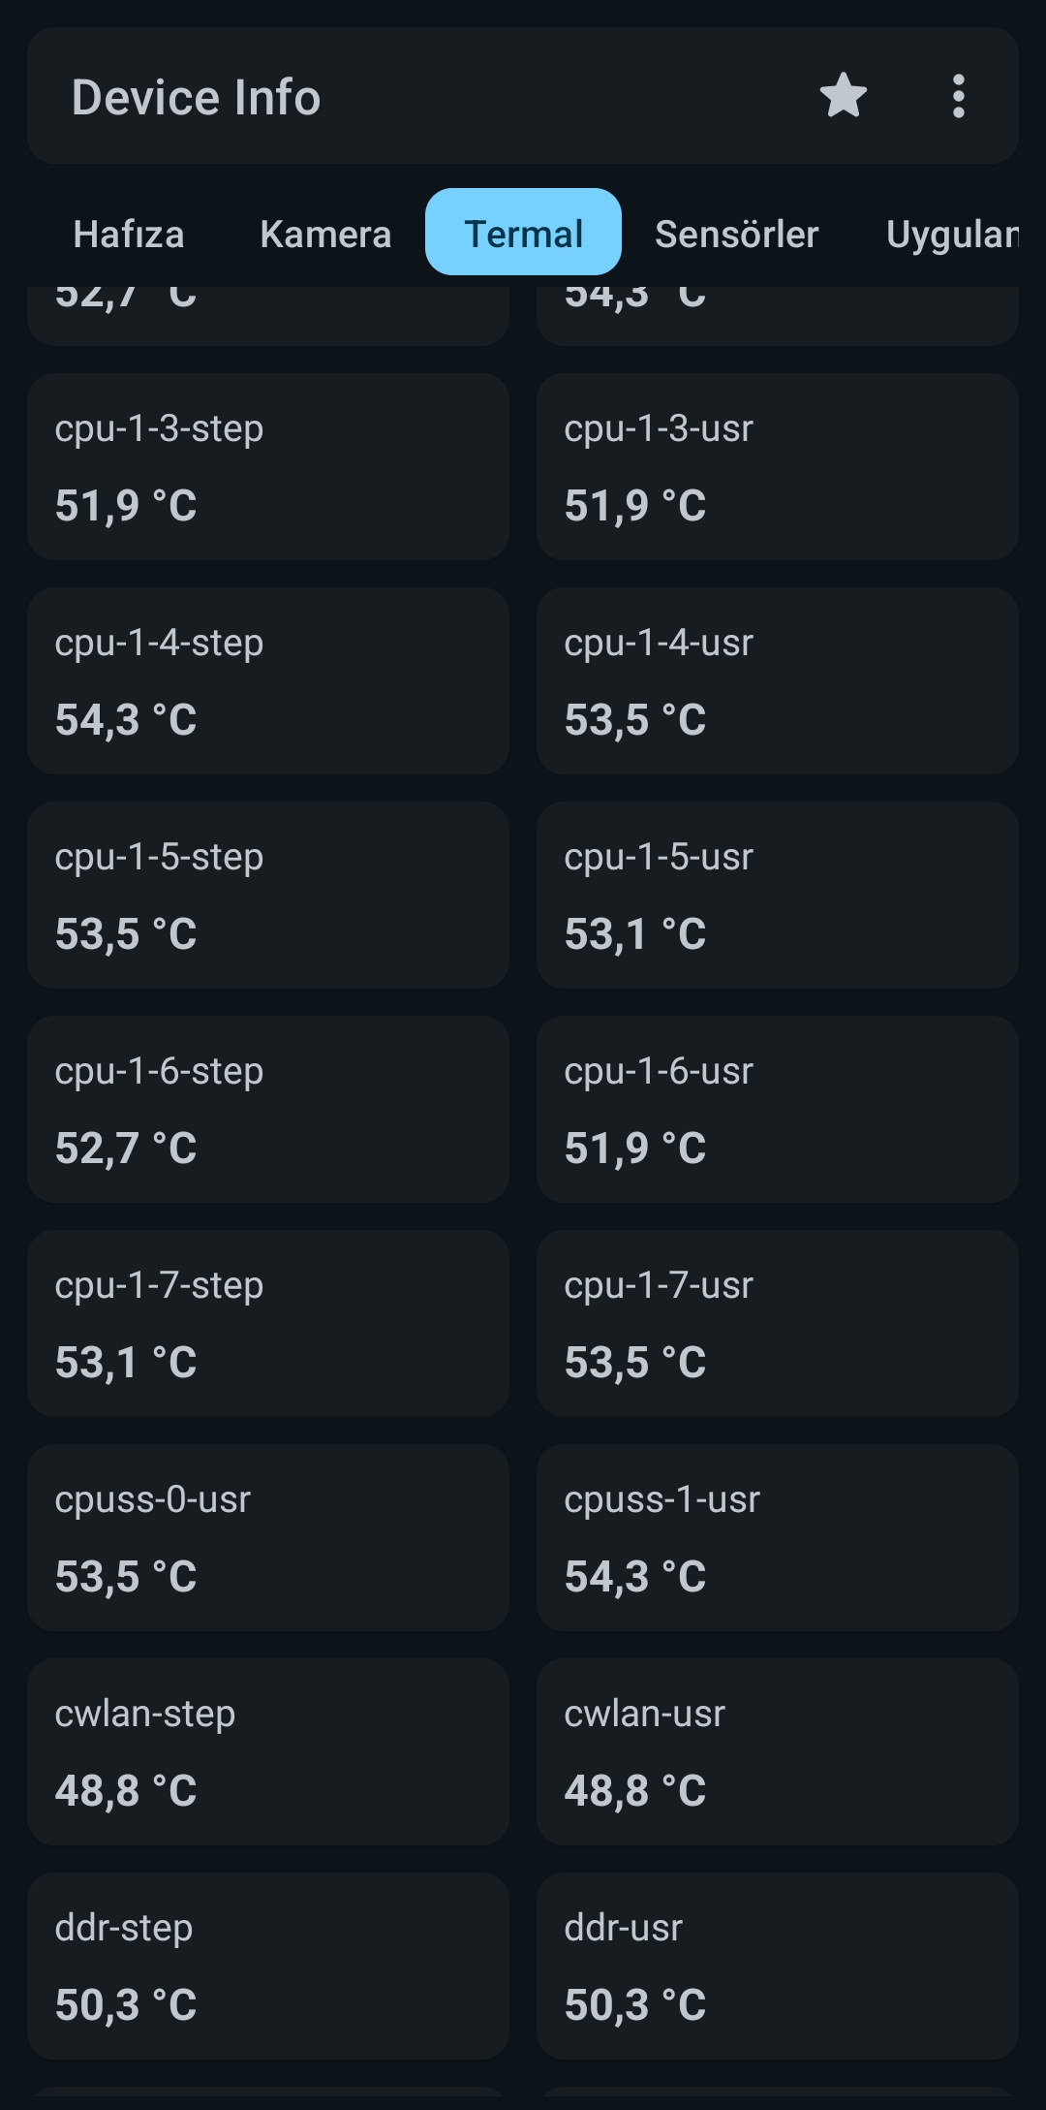Screen dimensions: 1046x2110
Task: Go to the Sensörler tab
Action: coord(736,234)
